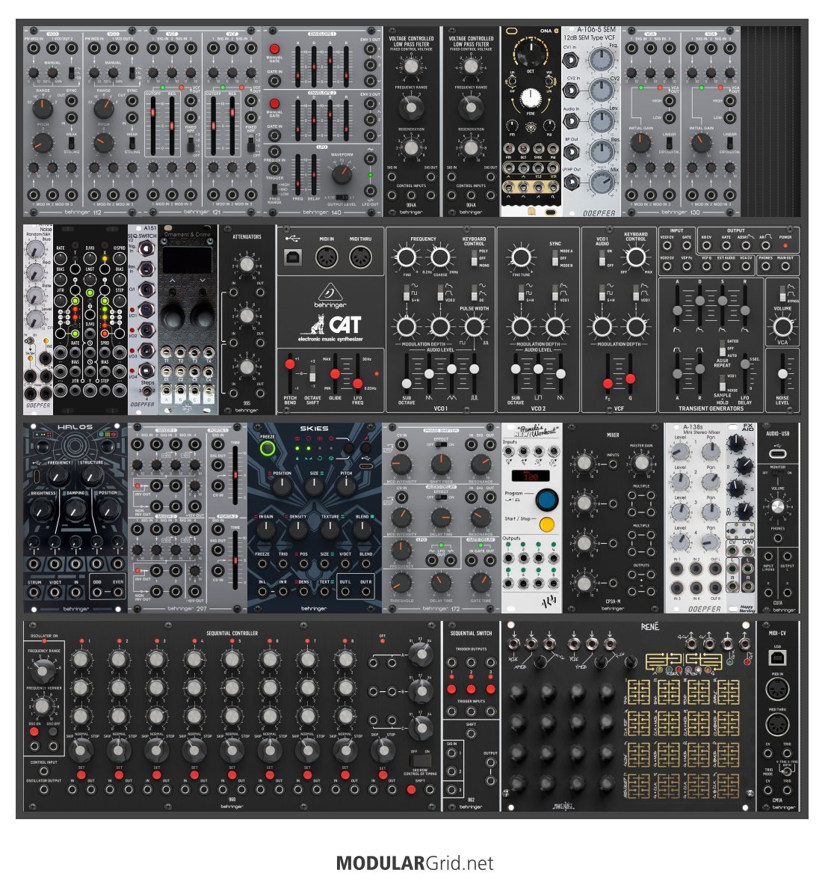Click the PHONES jack on the AUDIO-USB module
831x879 pixels.
coord(778,538)
